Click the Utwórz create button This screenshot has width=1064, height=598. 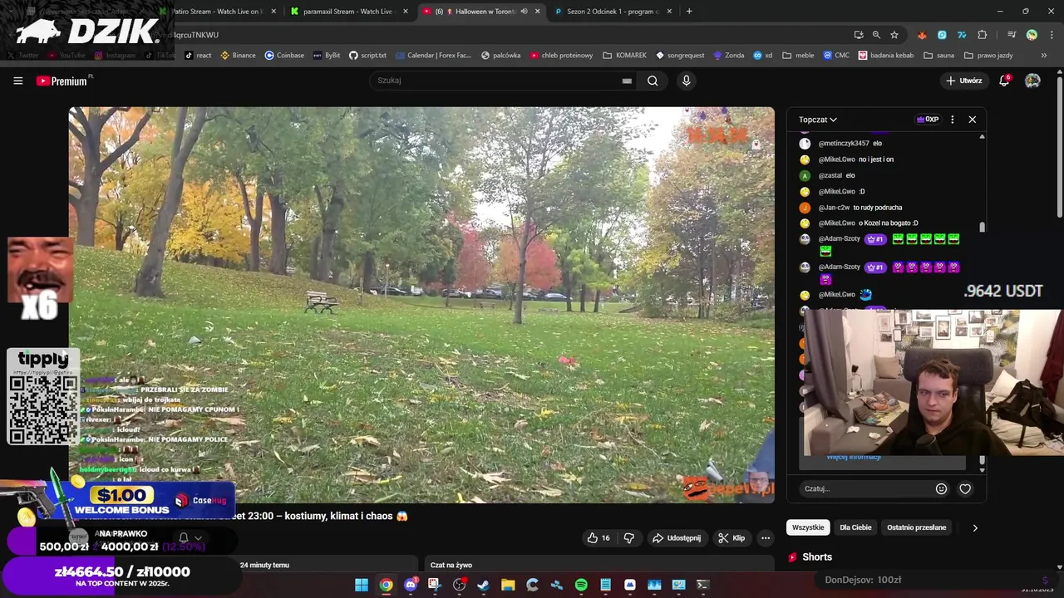point(963,81)
